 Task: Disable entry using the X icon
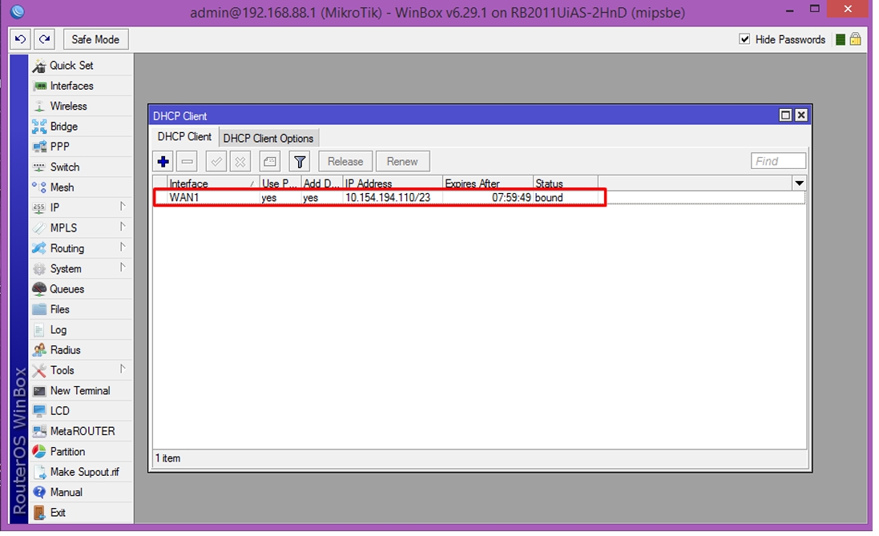tap(240, 162)
